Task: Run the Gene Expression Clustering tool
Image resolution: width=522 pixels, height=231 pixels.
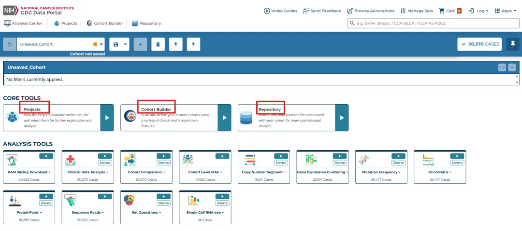Action: (340, 156)
